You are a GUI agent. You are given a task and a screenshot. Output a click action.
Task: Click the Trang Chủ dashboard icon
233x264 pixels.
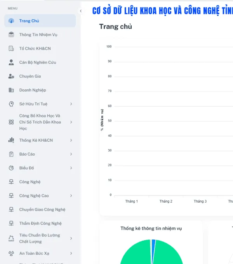(x=11, y=21)
